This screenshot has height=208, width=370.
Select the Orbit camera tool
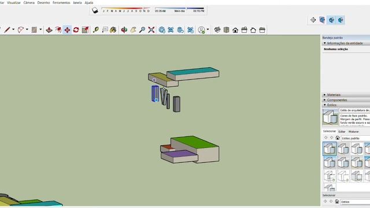(124, 30)
